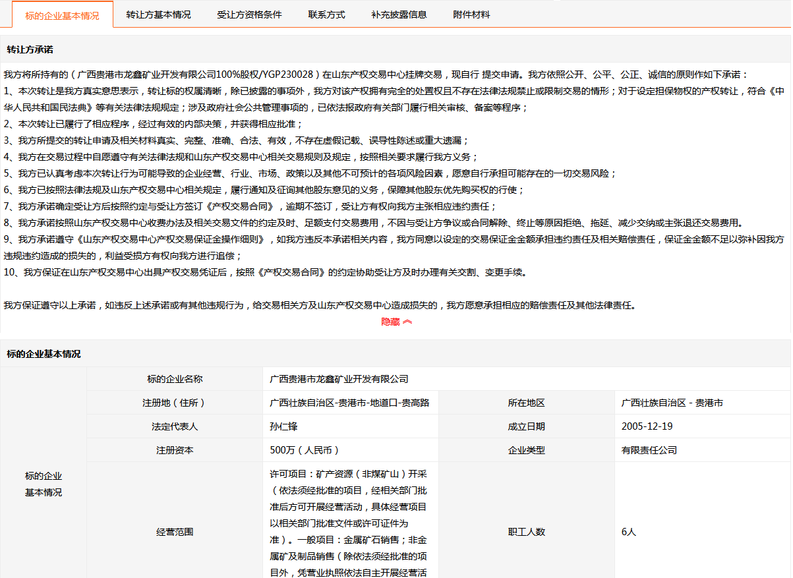Select legal representative name 孙仁锋
Image resolution: width=793 pixels, height=578 pixels.
click(283, 426)
